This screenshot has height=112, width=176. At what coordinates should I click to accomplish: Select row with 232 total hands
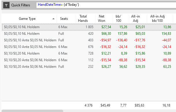[x=89, y=67]
